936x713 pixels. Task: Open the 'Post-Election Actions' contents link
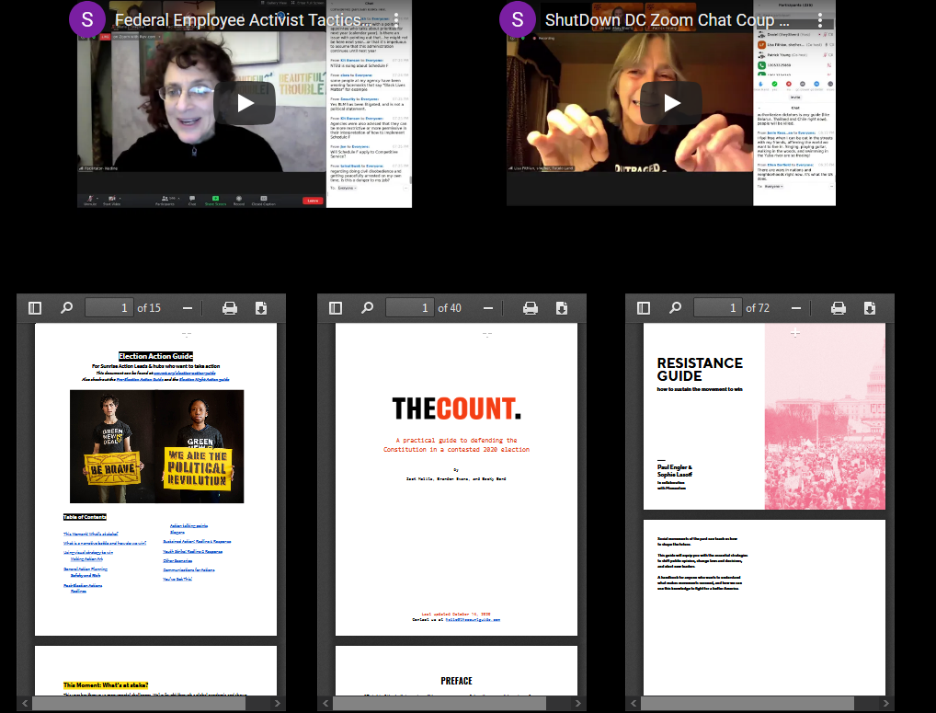(x=83, y=586)
